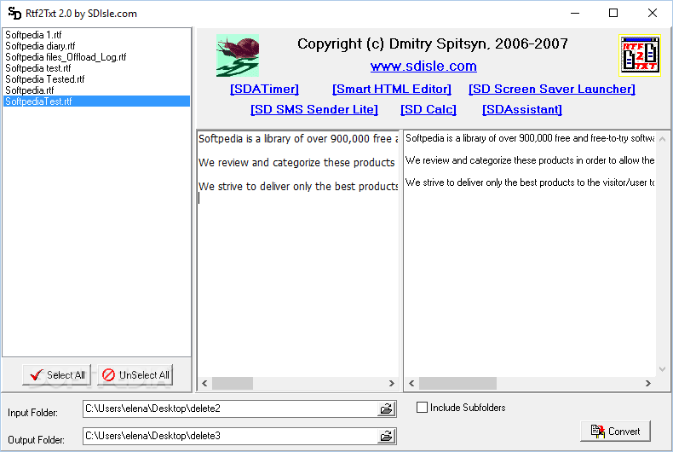
Task: Select Softpedia Tested.rtf in file list
Action: 96,79
